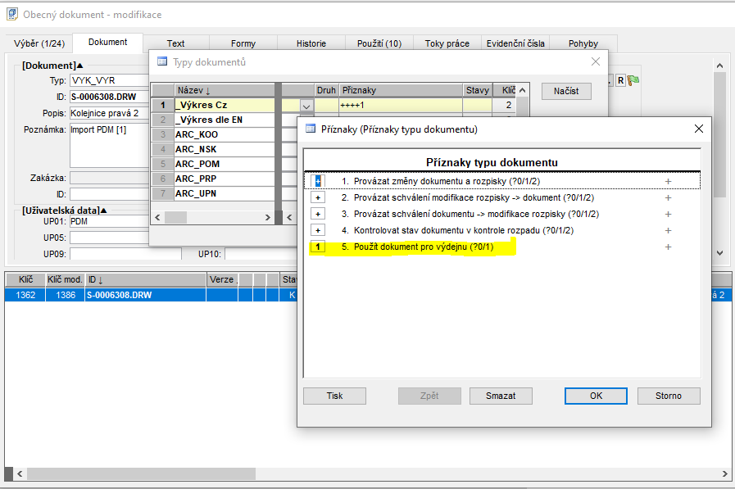Click scroll down arrow in document panel
The image size is (735, 489).
[x=720, y=253]
